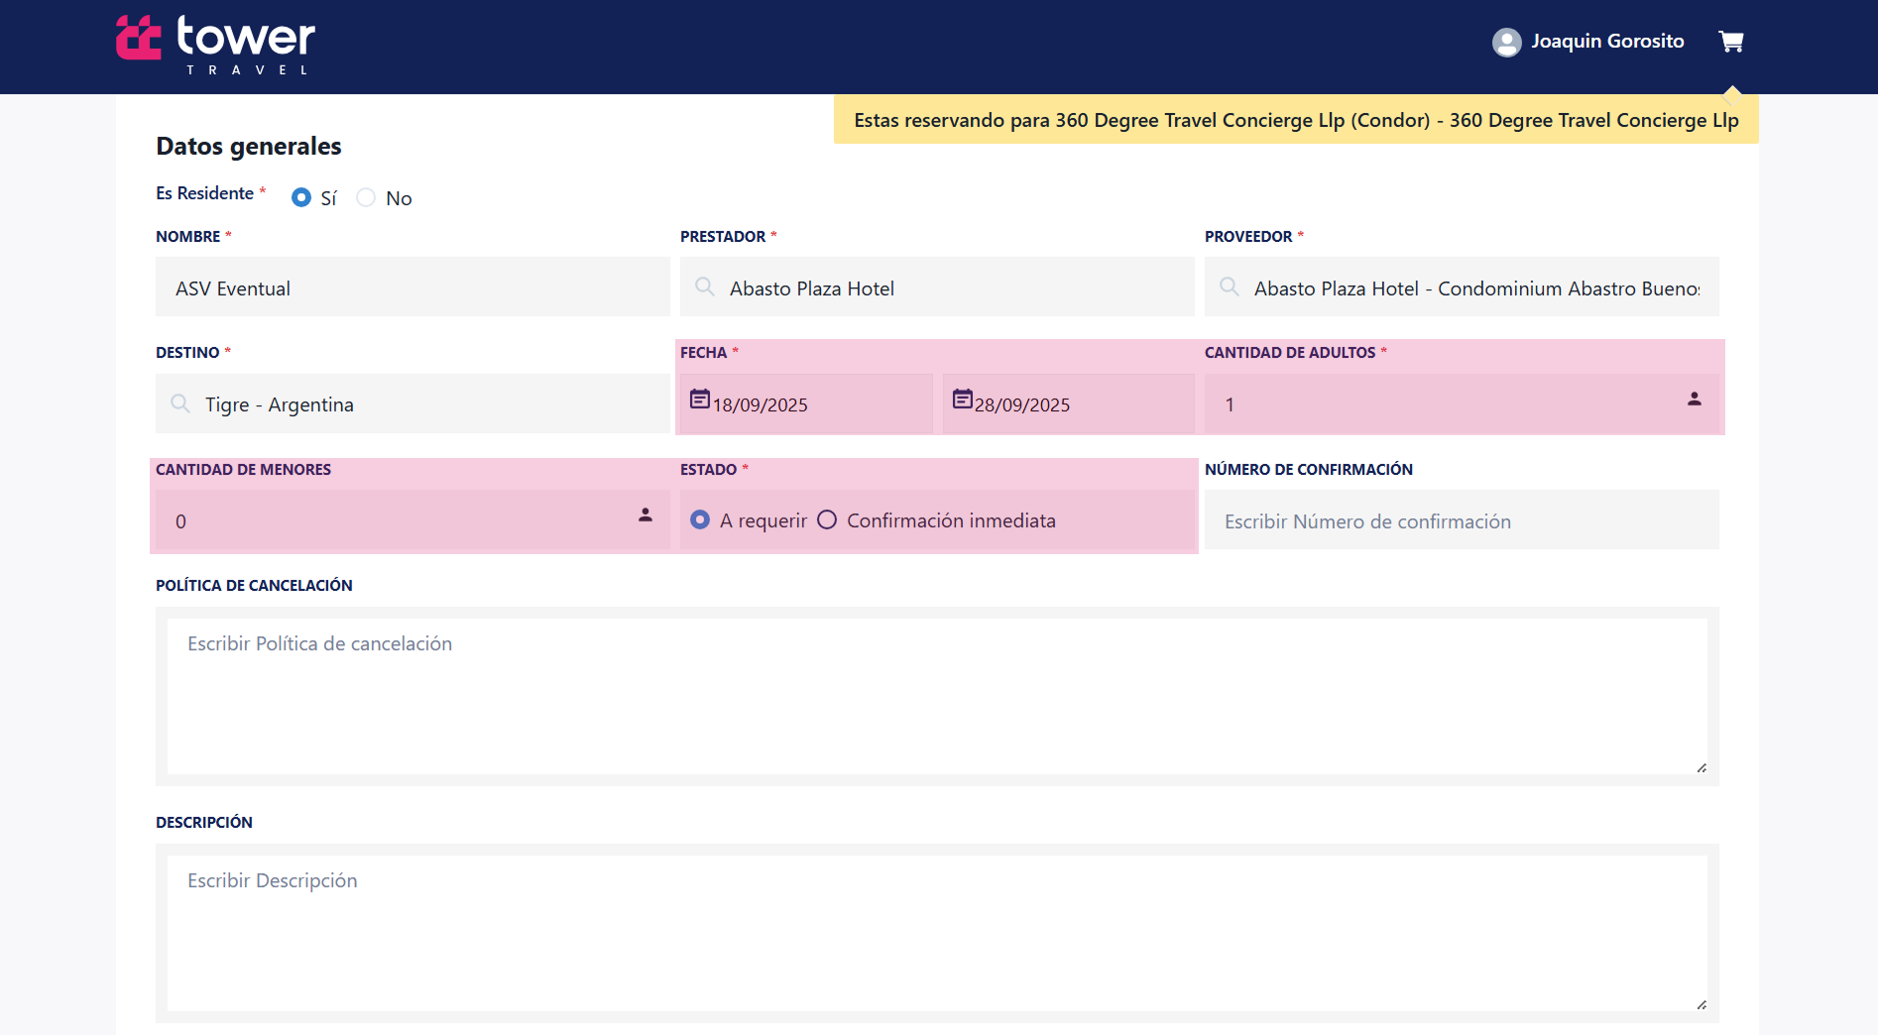The image size is (1878, 1035).
Task: Focus the Nombre field with ASV Eventual
Action: [x=412, y=288]
